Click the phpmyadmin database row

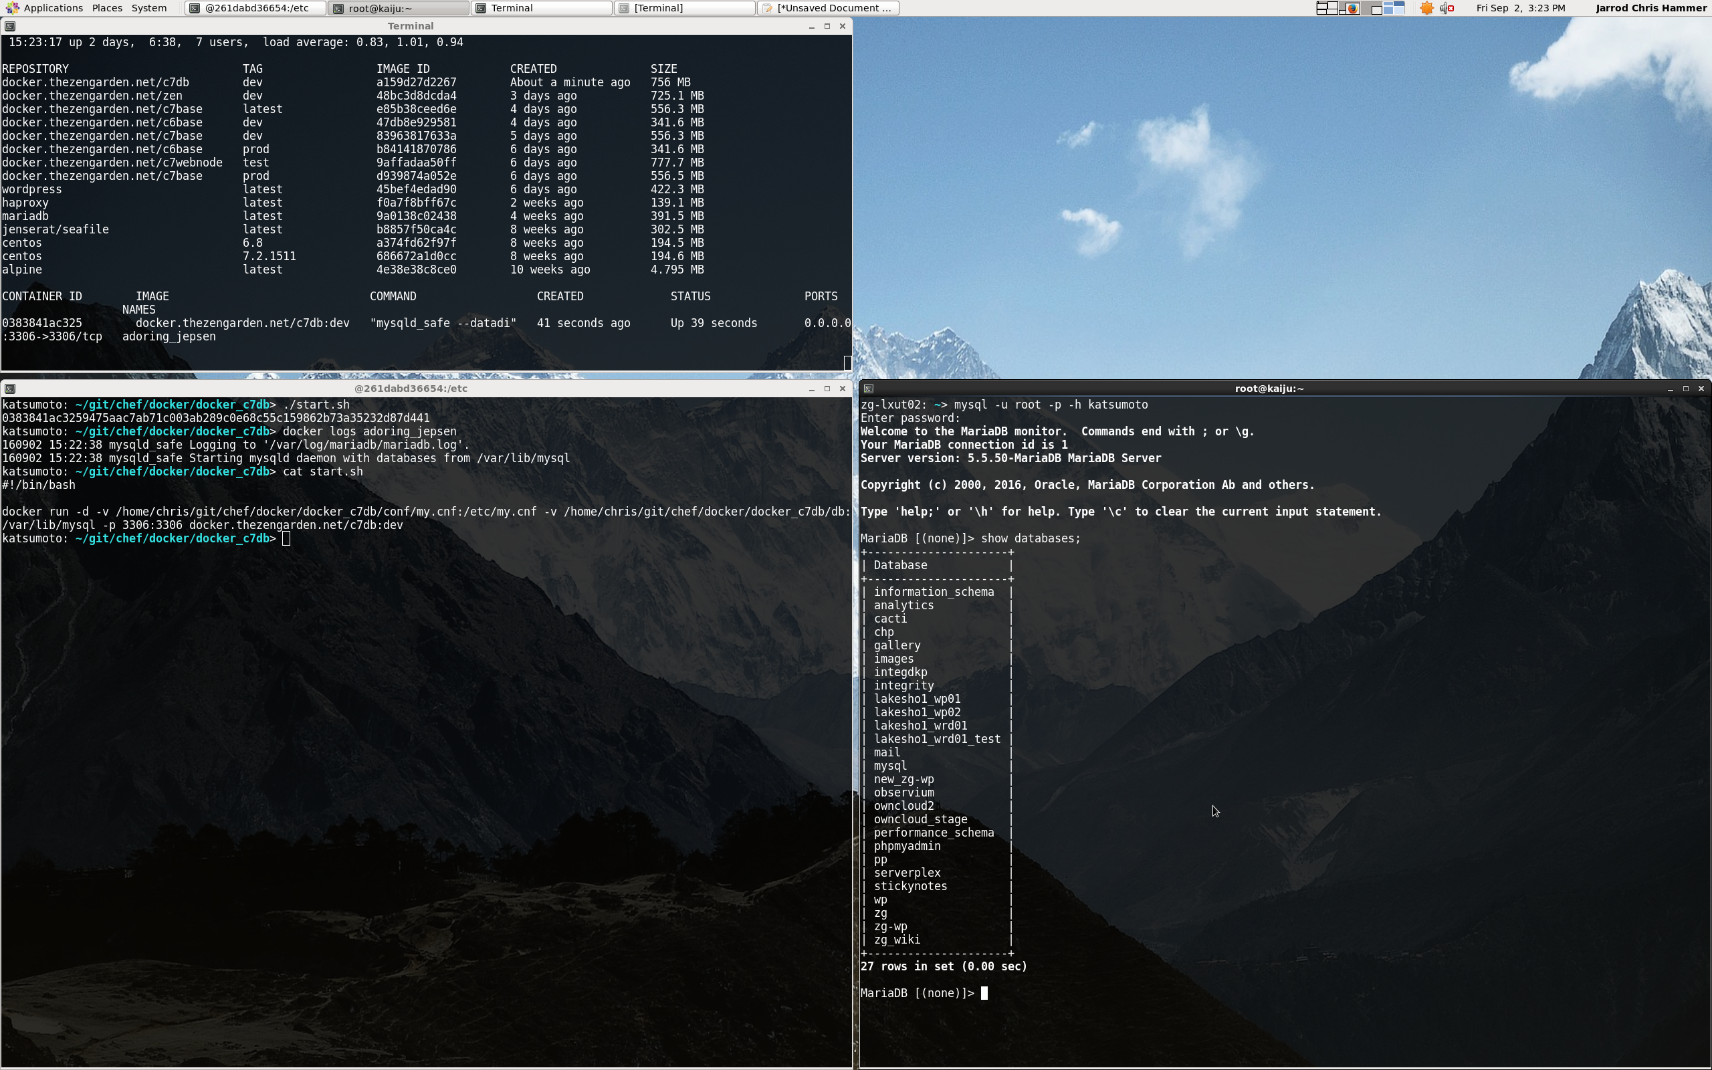[x=937, y=847]
